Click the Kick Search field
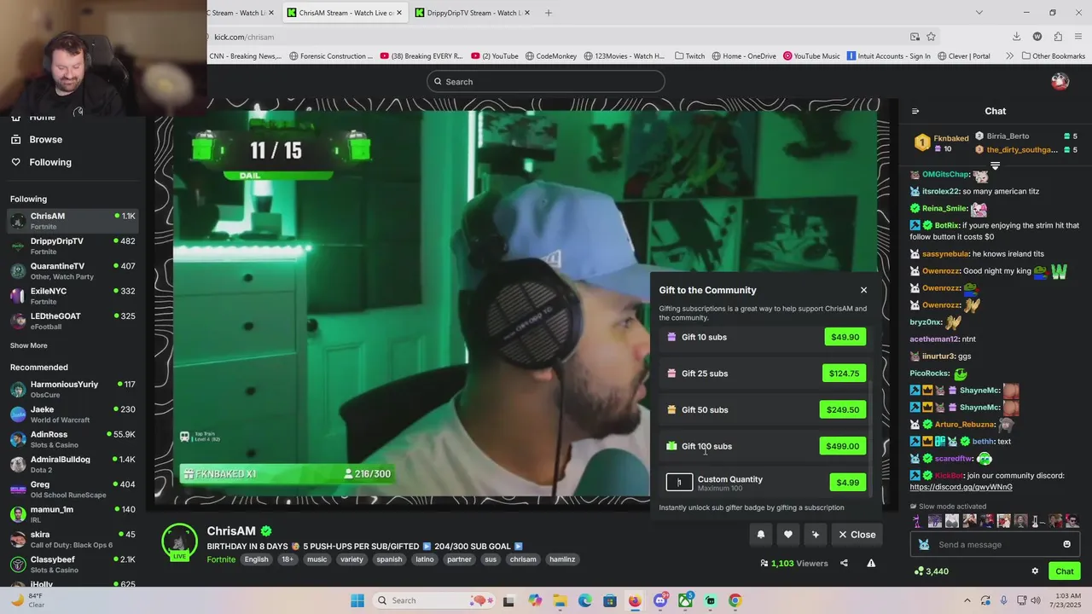Image resolution: width=1092 pixels, height=614 pixels. click(546, 82)
